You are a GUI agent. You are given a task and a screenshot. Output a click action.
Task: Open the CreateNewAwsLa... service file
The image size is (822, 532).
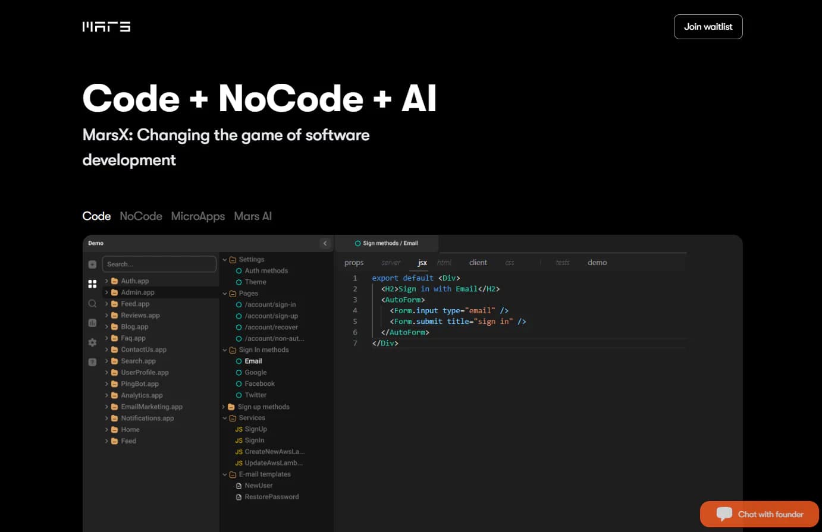[274, 452]
